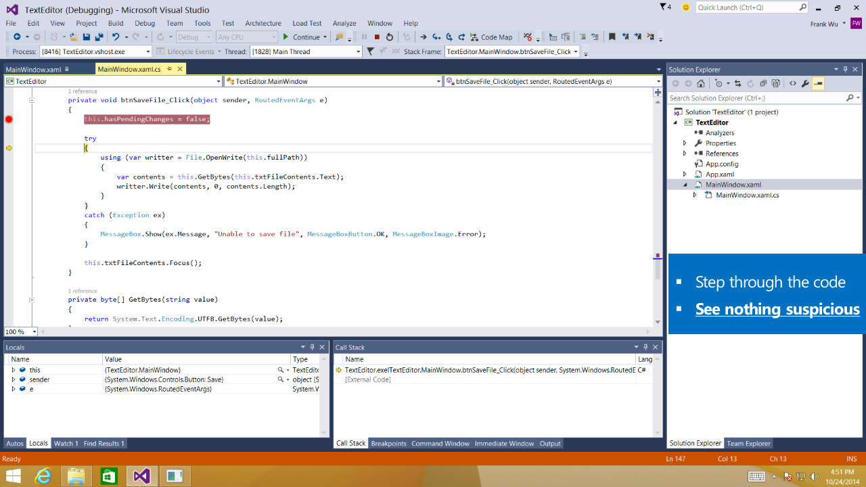The width and height of the screenshot is (866, 487).
Task: Open the Code Map button
Action: pos(491,37)
